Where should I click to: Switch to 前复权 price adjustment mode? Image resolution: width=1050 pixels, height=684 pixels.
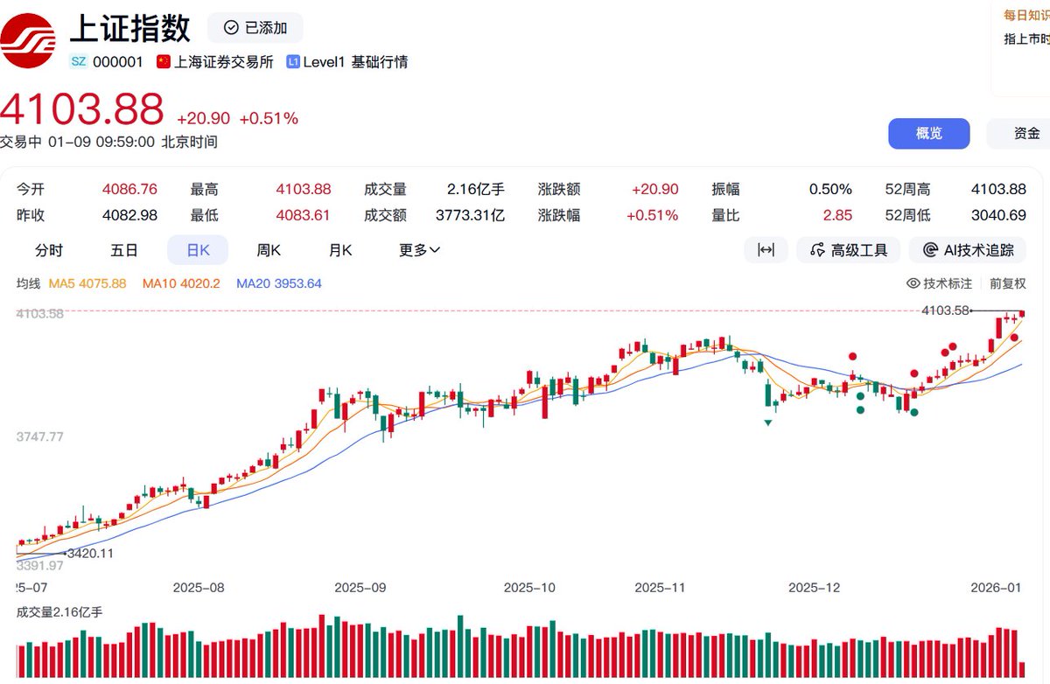click(x=1008, y=283)
